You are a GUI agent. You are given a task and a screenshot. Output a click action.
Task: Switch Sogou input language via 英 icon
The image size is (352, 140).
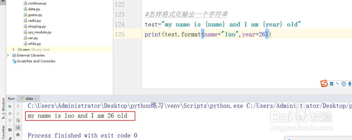(332, 84)
